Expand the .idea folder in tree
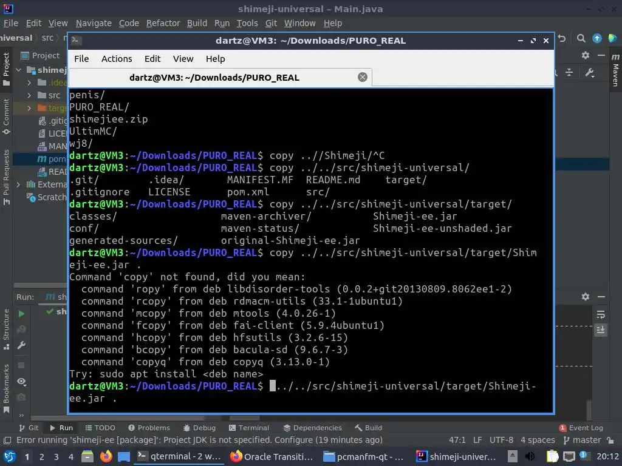 tap(29, 83)
